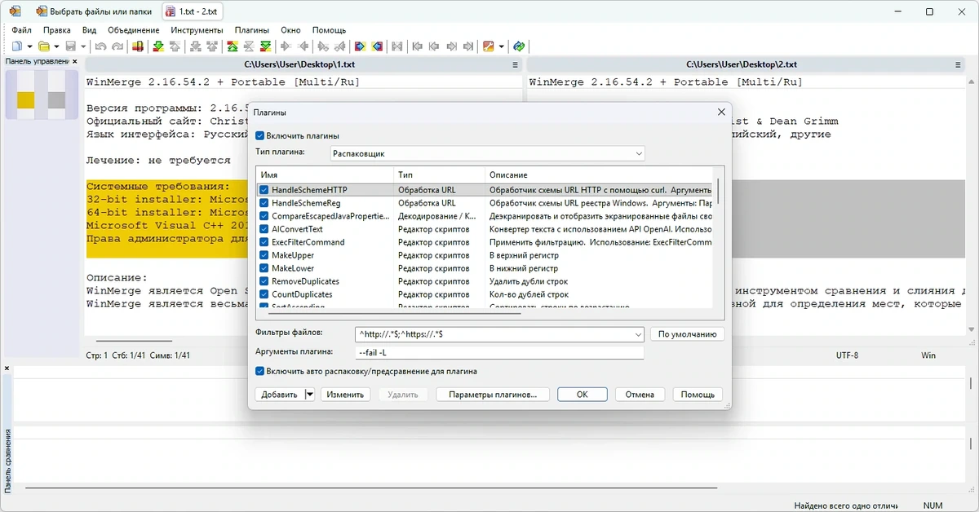The width and height of the screenshot is (979, 512).
Task: Click the 'Отмена' button
Action: click(x=640, y=395)
